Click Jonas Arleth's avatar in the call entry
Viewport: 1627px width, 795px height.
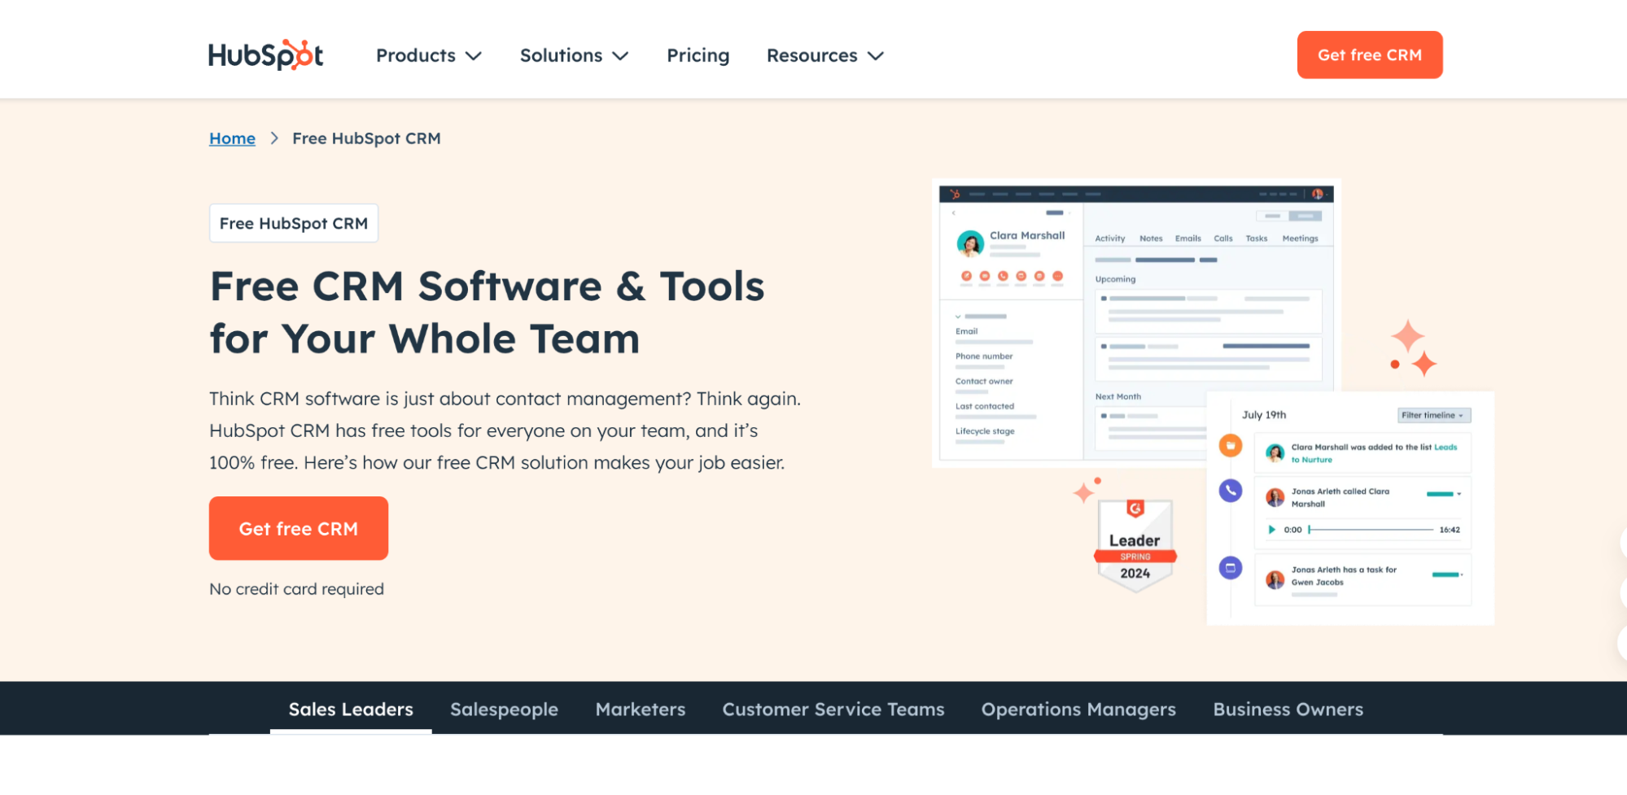(x=1275, y=497)
